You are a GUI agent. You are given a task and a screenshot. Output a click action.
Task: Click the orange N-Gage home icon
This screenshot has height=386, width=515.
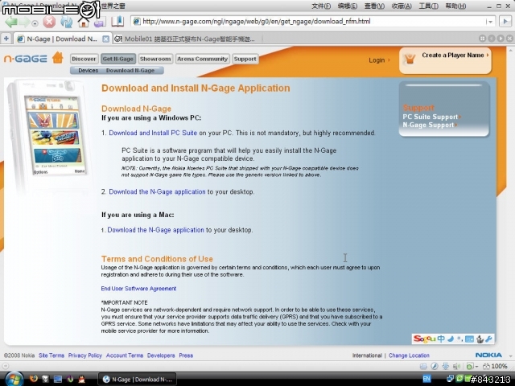[58, 58]
